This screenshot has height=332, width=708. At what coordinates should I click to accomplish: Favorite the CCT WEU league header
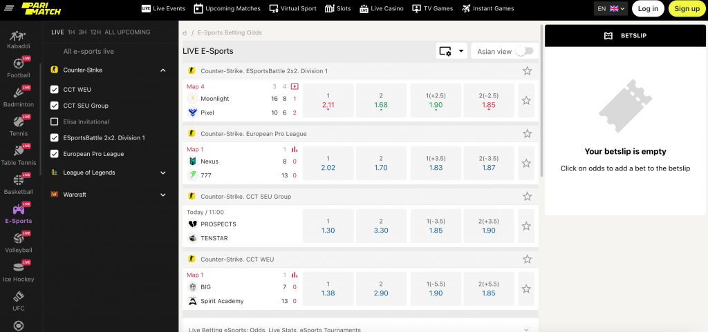[527, 259]
